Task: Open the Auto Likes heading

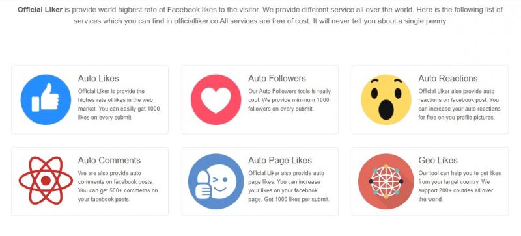Action: click(98, 78)
